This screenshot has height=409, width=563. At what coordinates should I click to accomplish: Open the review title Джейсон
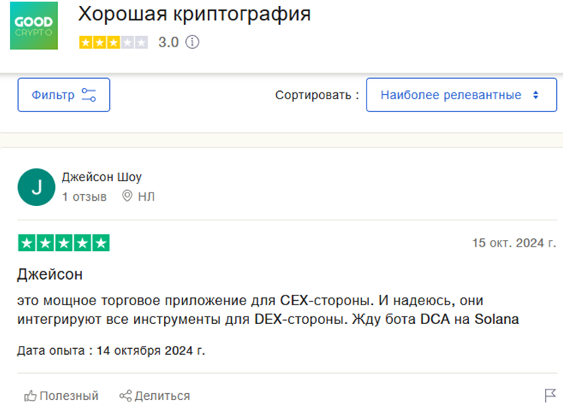click(50, 274)
